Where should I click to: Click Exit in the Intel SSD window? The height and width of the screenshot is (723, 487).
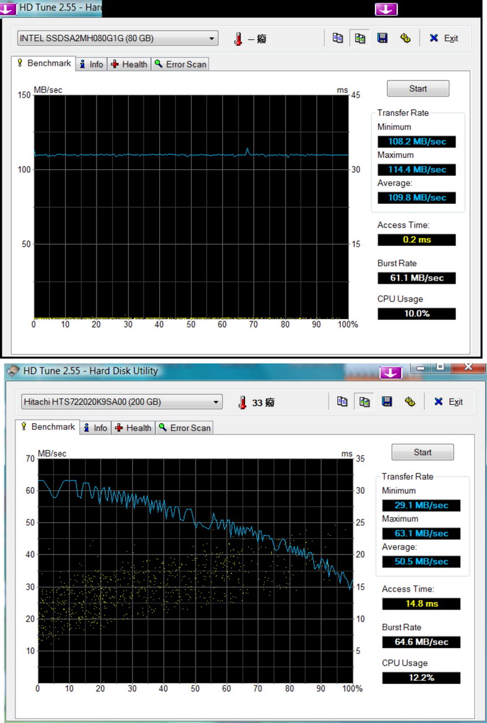[x=444, y=38]
